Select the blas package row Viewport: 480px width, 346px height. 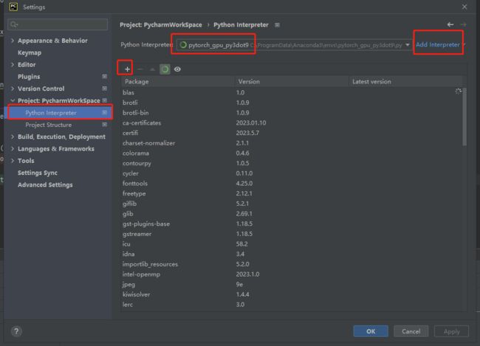point(292,92)
